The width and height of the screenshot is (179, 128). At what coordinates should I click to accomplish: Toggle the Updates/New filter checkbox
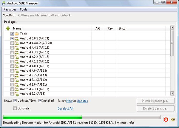click(x=15, y=101)
